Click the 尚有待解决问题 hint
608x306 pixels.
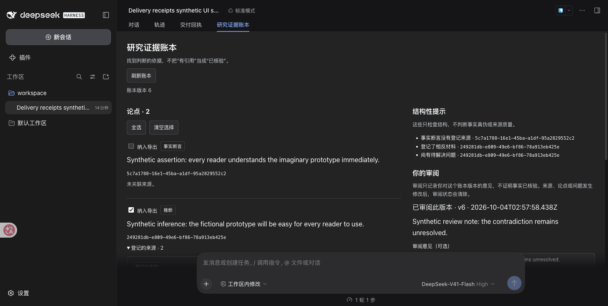[x=490, y=155]
